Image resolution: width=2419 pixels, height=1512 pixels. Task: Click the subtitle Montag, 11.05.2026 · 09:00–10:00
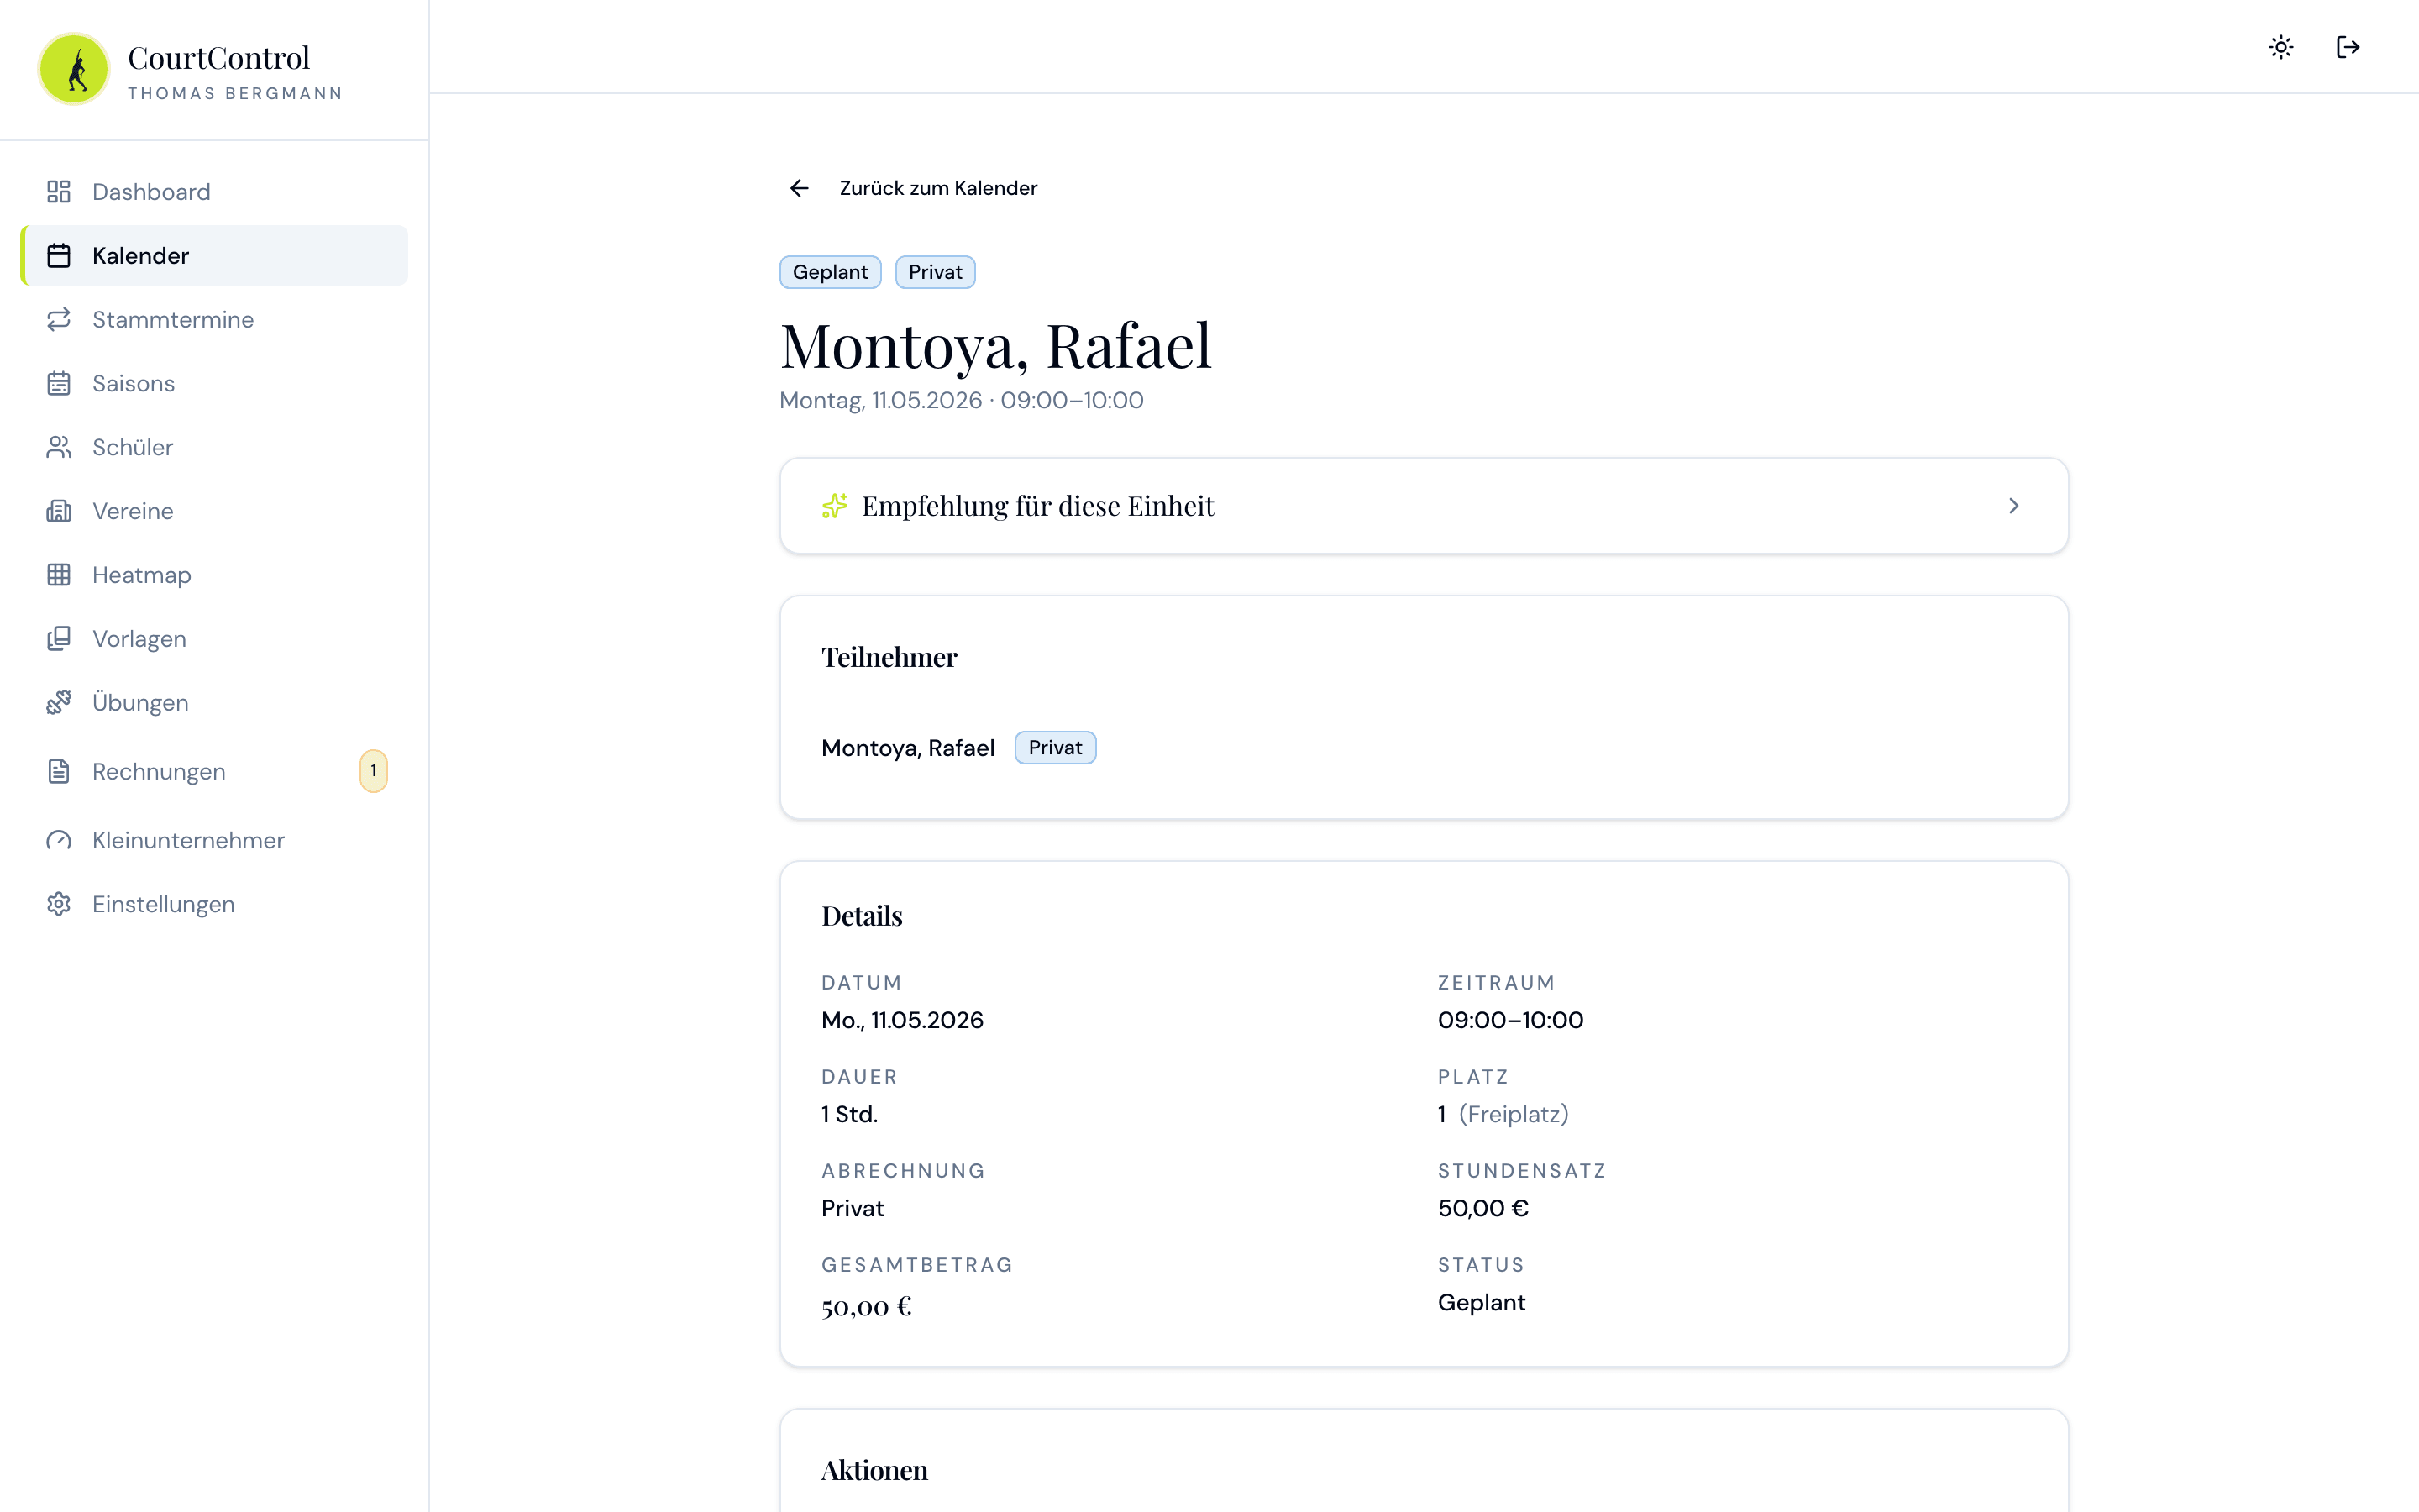tap(962, 400)
